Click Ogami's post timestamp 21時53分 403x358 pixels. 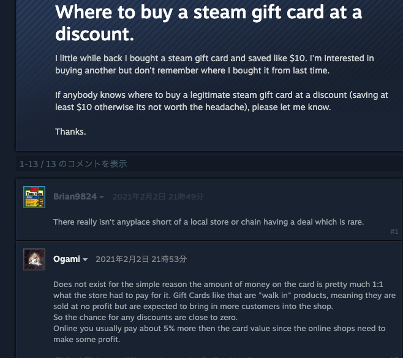point(141,259)
